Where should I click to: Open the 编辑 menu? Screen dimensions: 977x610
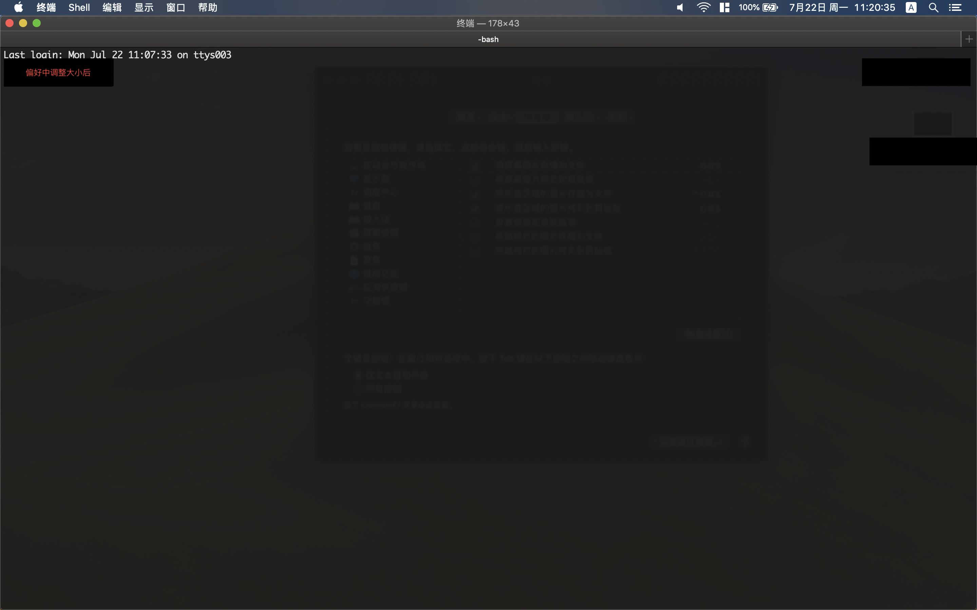point(112,7)
